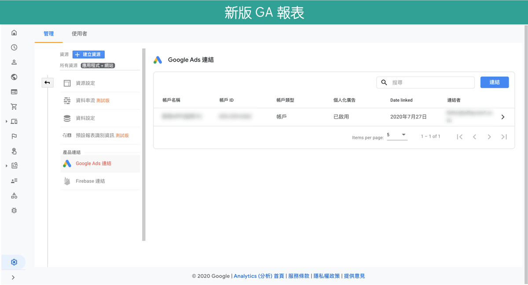Open the flag Conversions icon in sidebar
Screen dimensions: 528x285
click(14, 136)
